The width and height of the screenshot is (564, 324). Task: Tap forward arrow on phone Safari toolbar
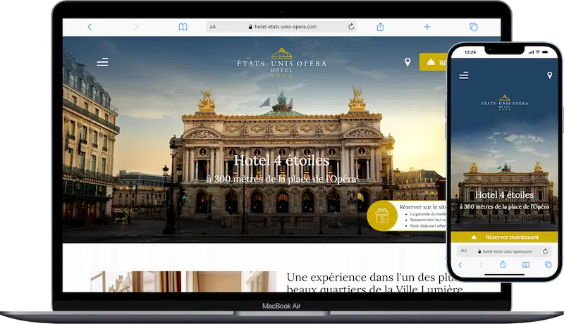point(481,265)
